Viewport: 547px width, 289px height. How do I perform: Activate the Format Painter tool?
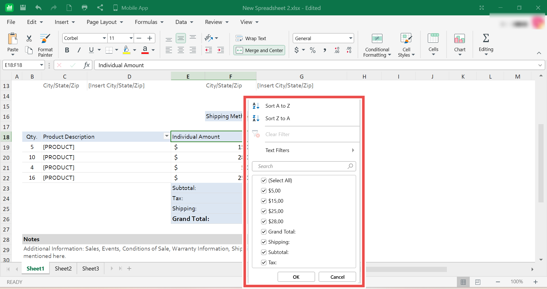[x=45, y=45]
